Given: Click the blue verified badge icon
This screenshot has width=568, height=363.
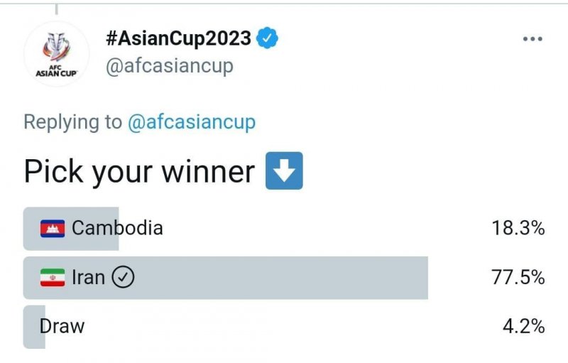Looking at the screenshot, I should coord(267,38).
